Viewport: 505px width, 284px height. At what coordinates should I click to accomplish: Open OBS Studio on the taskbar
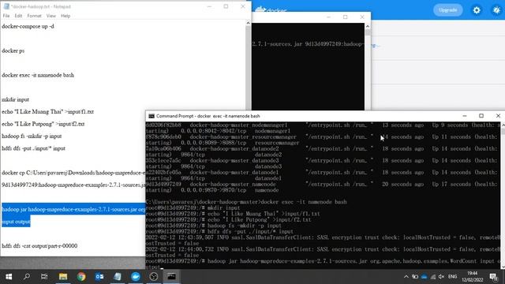[x=154, y=277]
